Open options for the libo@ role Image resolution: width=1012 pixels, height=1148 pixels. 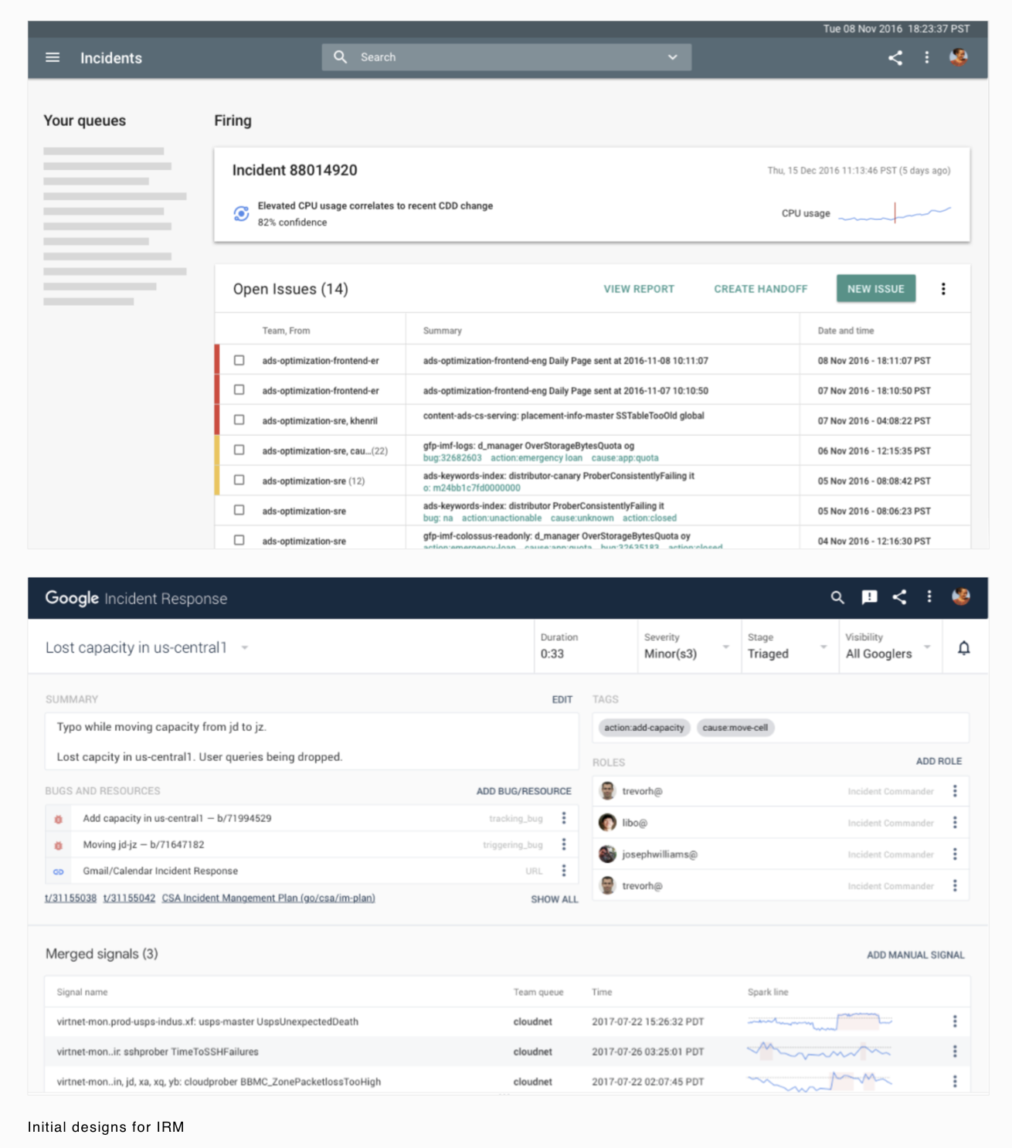point(955,823)
